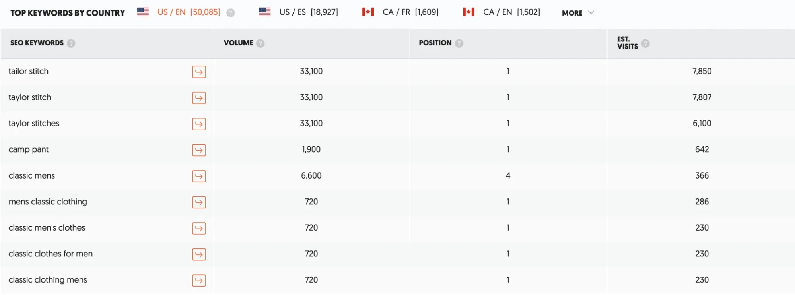Open link icon for 'classic clothing mens'
The image size is (795, 295).
tap(199, 281)
